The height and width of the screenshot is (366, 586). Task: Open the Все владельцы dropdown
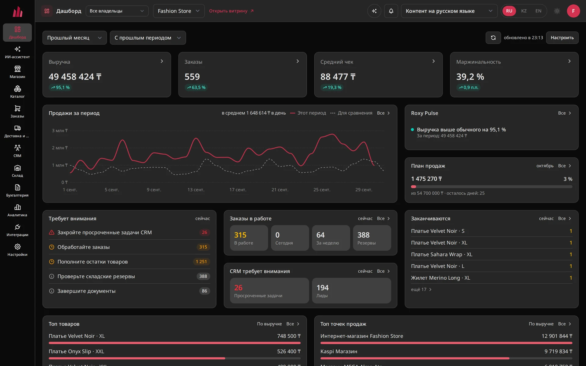point(117,11)
